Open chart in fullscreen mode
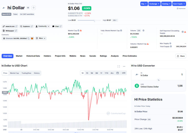 coord(119,66)
